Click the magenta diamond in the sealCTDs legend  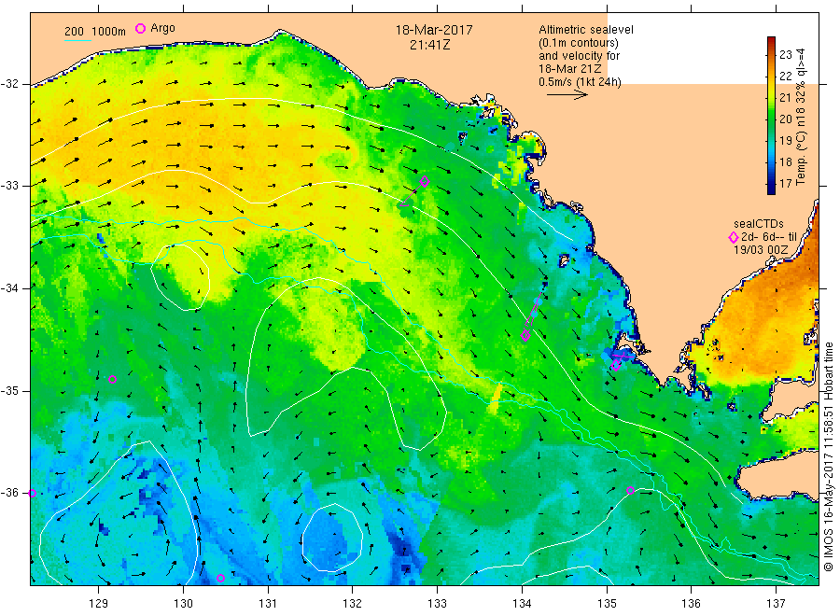[x=734, y=237]
